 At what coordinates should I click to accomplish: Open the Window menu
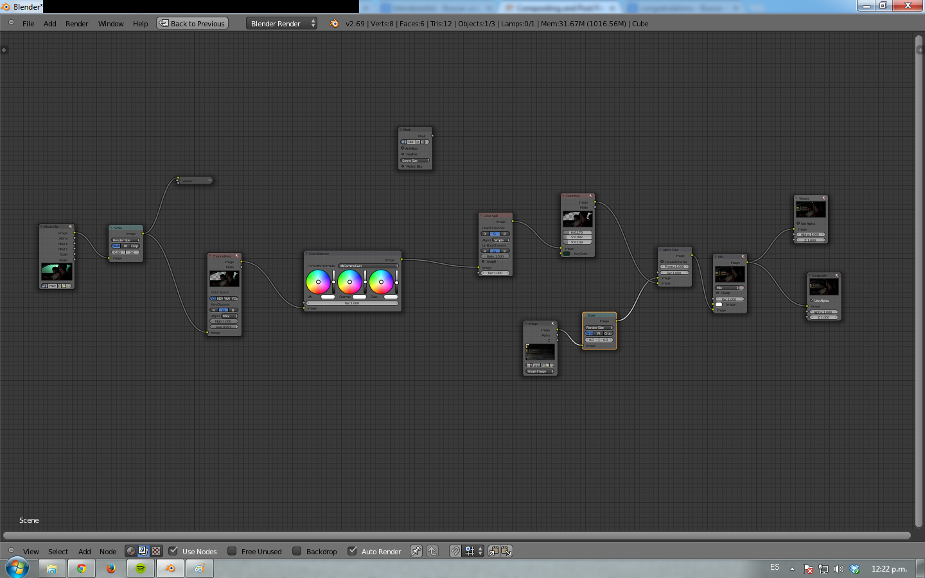(111, 24)
